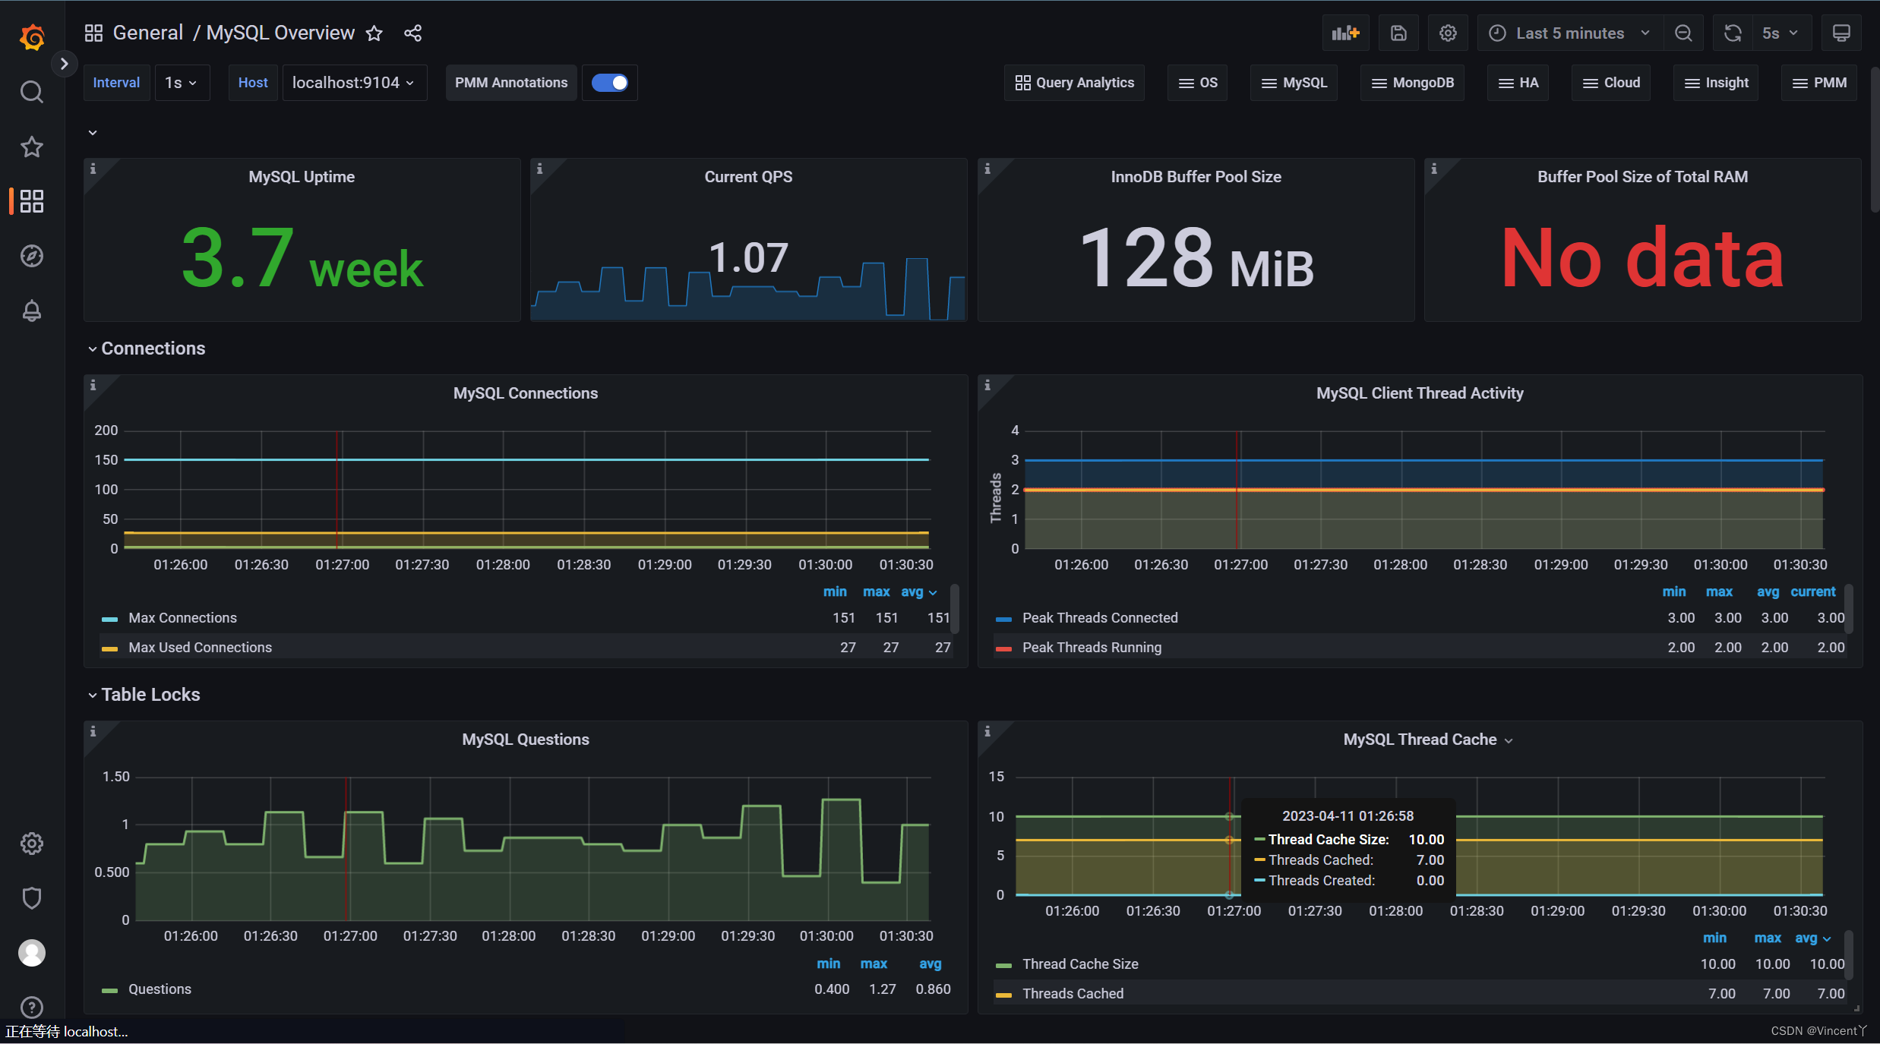Open the MongoDB dashboards menu
The image size is (1880, 1044).
1413,83
